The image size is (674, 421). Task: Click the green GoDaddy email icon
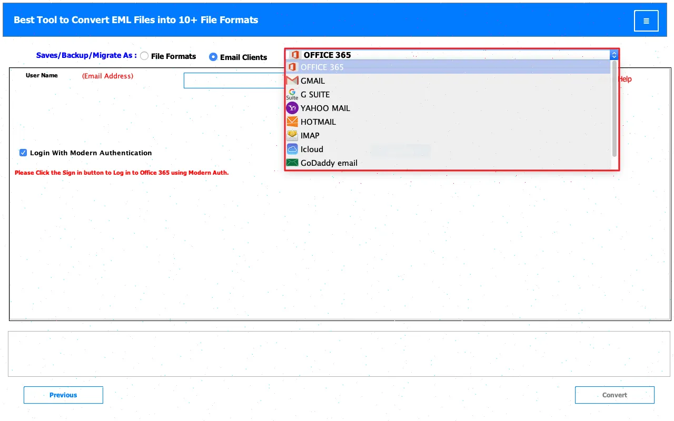[x=292, y=163]
